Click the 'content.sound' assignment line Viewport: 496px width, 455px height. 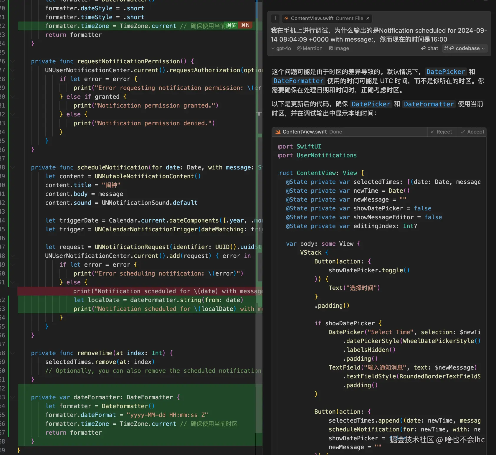(x=121, y=203)
